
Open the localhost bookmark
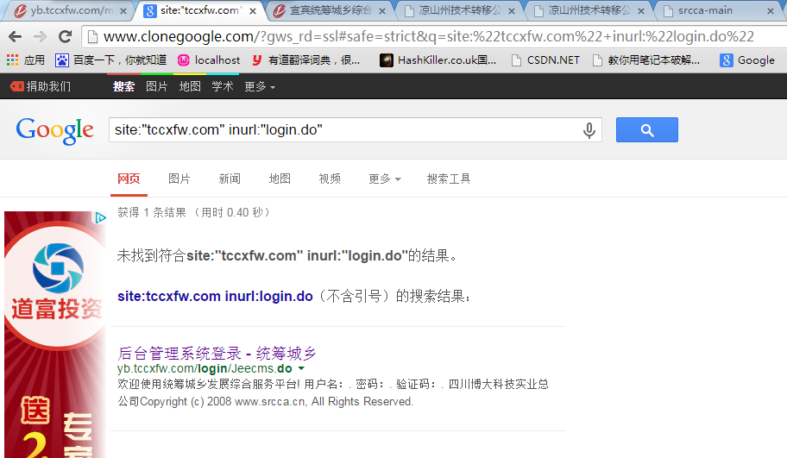(209, 60)
